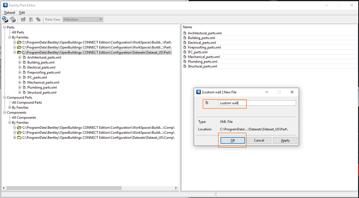Viewport: 359px width, 198px height.
Task: Select All Components in the tree
Action: 24,117
